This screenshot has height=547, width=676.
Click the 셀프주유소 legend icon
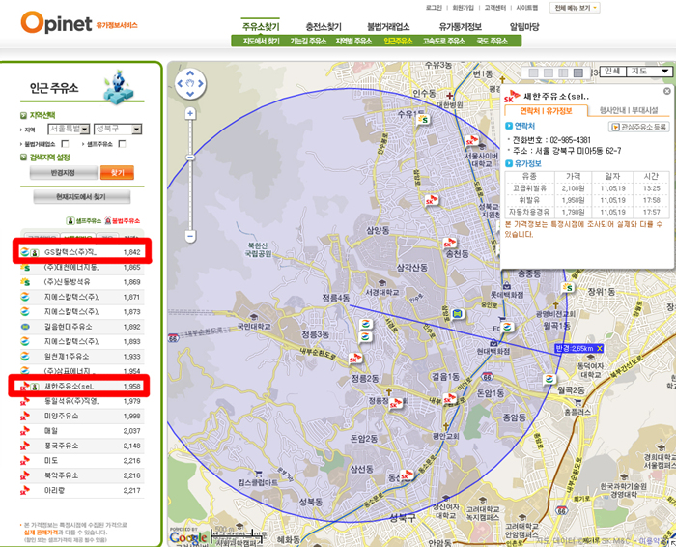click(x=70, y=221)
